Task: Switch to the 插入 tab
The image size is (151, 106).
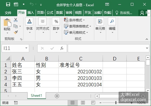Action: click(31, 13)
